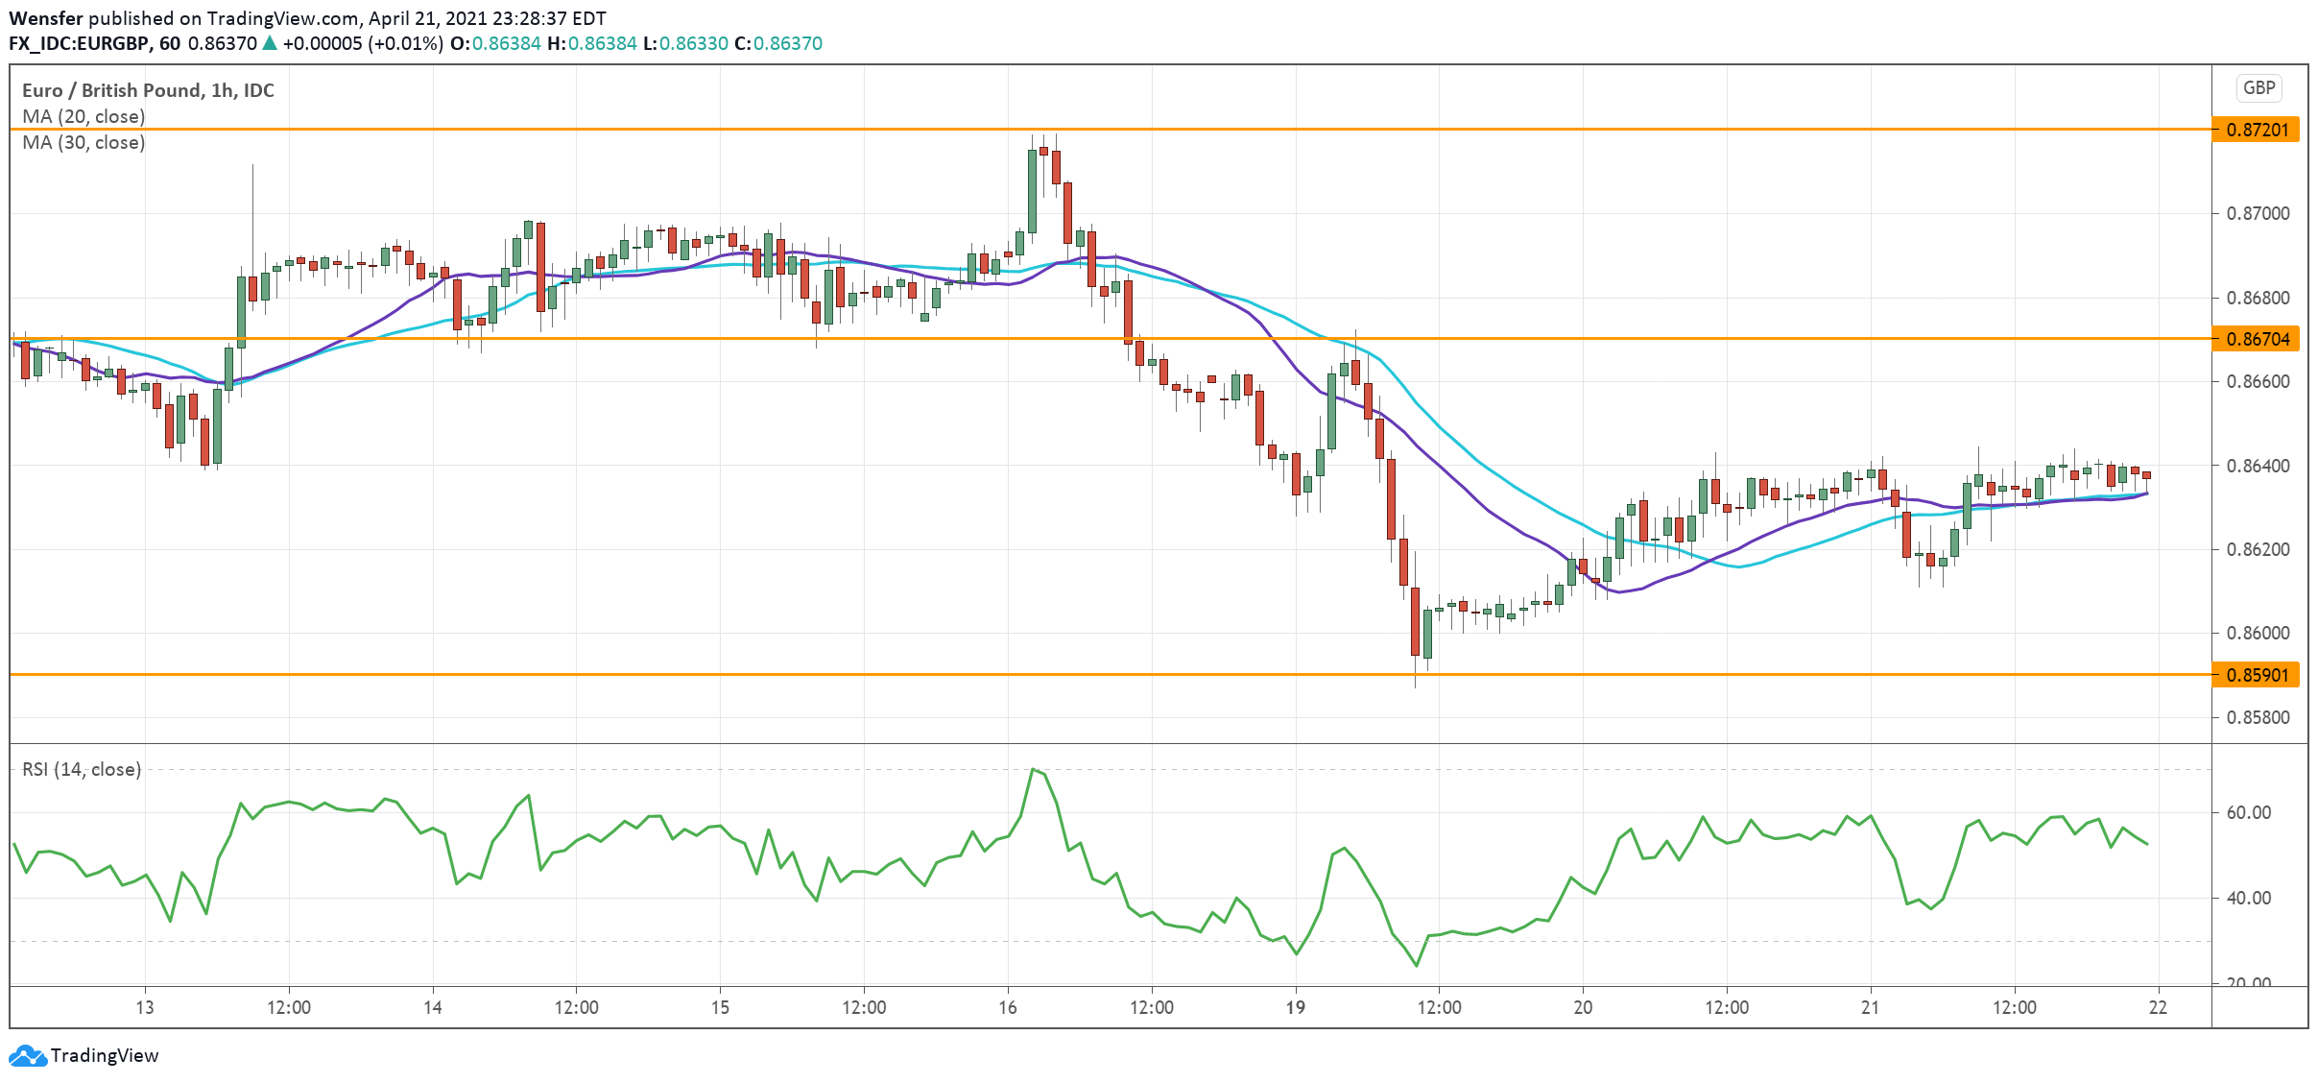Viewport: 2318px width, 1083px height.
Task: Click date label 22 on time axis
Action: tap(2158, 1007)
